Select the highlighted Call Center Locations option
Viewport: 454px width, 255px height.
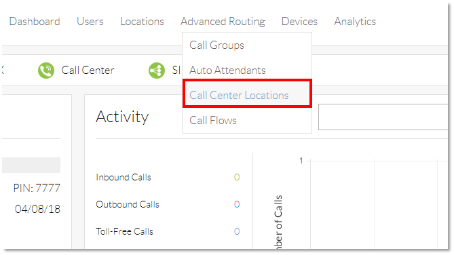[247, 94]
